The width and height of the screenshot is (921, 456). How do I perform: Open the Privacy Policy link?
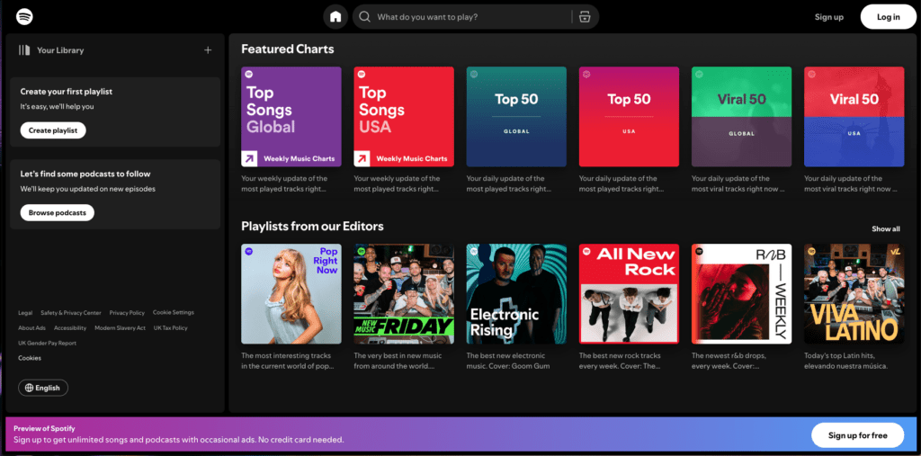(127, 313)
